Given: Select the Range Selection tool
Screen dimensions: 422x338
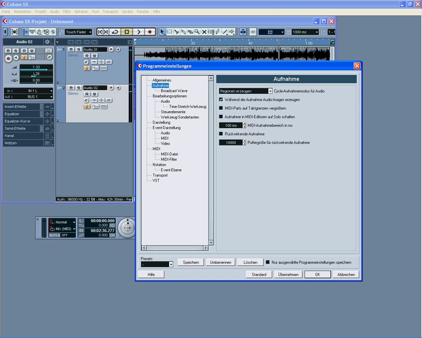Looking at the screenshot, I should point(169,32).
